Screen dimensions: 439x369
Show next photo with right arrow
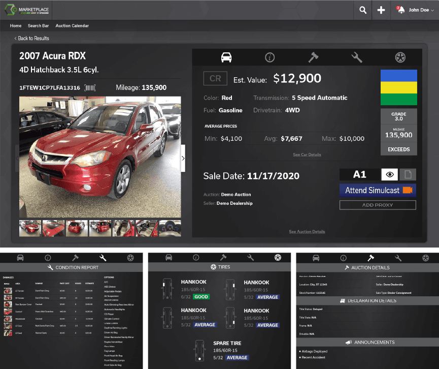[x=183, y=158]
